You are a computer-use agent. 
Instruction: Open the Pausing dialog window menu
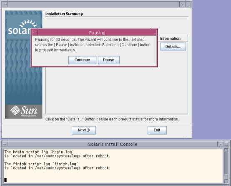click(35, 32)
